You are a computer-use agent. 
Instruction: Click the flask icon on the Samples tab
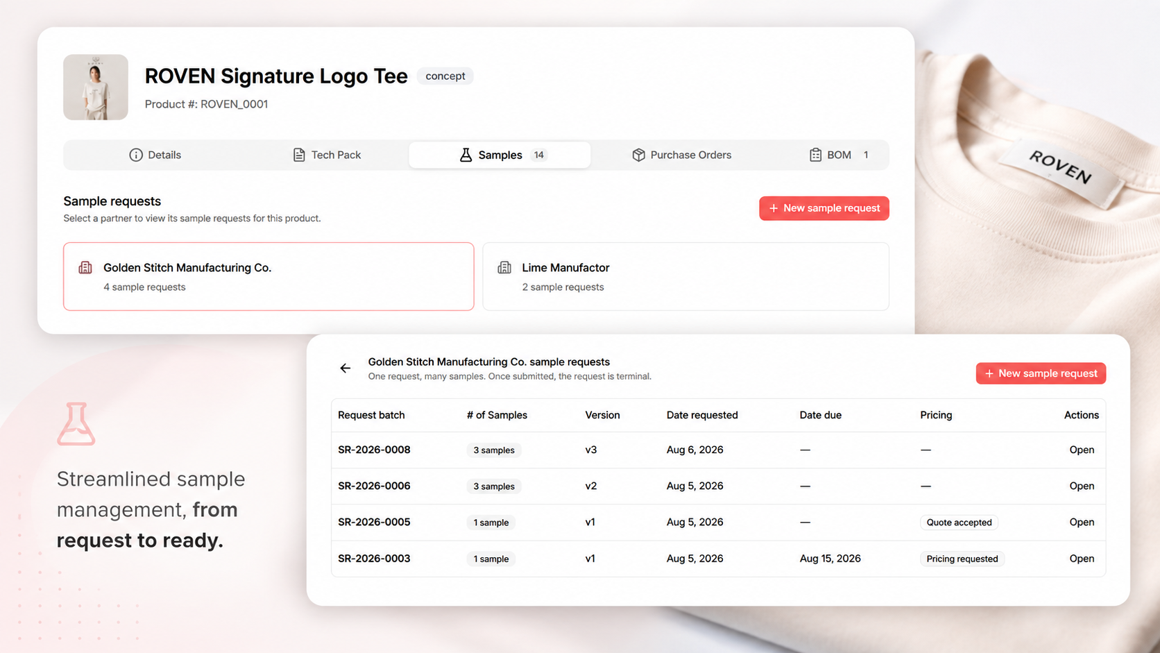(x=466, y=155)
